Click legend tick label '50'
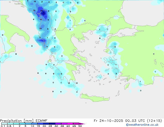164x127 pixels. point(80,126)
